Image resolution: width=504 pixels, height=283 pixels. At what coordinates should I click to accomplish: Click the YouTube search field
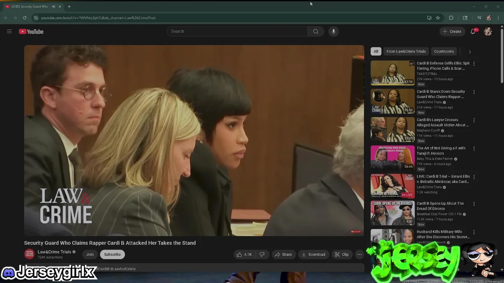237,31
